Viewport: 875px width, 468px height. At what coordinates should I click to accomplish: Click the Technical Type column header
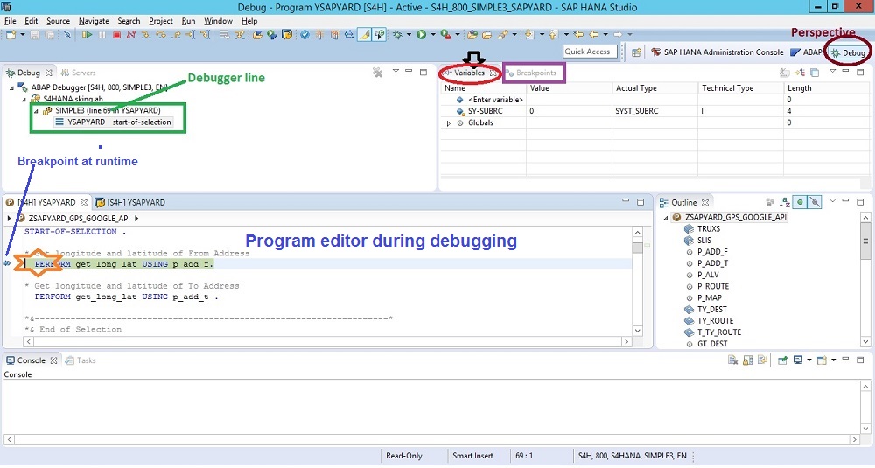coord(727,88)
